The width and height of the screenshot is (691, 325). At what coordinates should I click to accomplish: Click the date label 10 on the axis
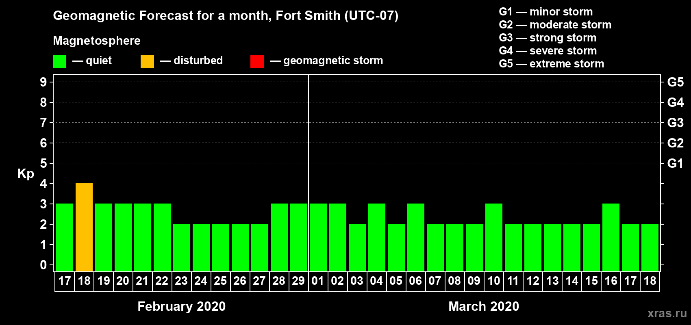(494, 281)
